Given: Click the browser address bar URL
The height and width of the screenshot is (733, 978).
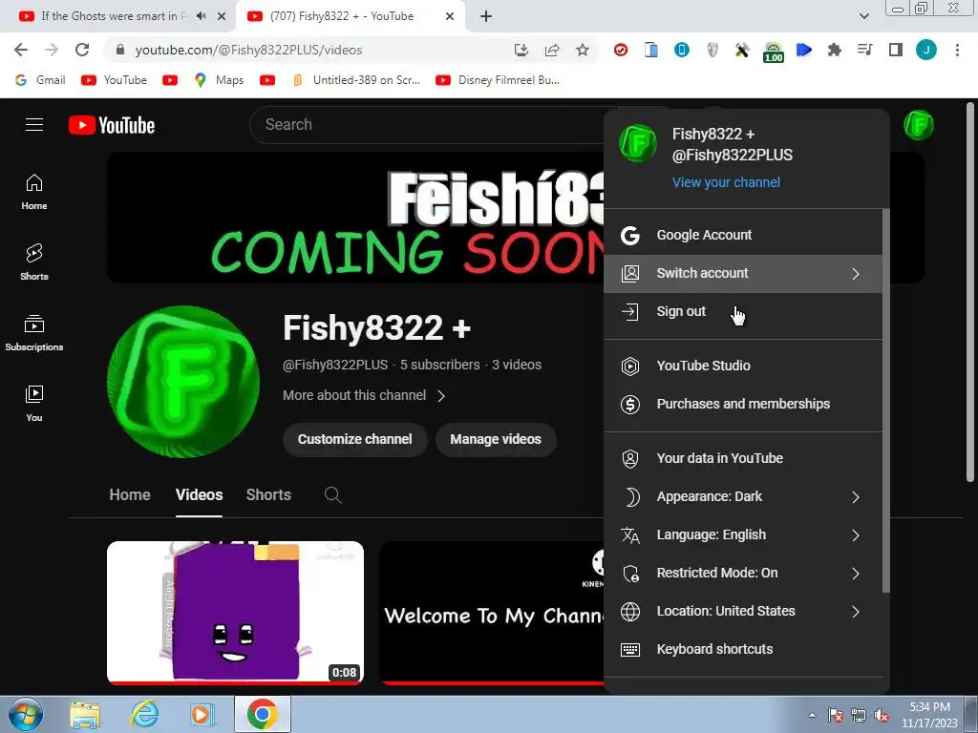Looking at the screenshot, I should [249, 50].
